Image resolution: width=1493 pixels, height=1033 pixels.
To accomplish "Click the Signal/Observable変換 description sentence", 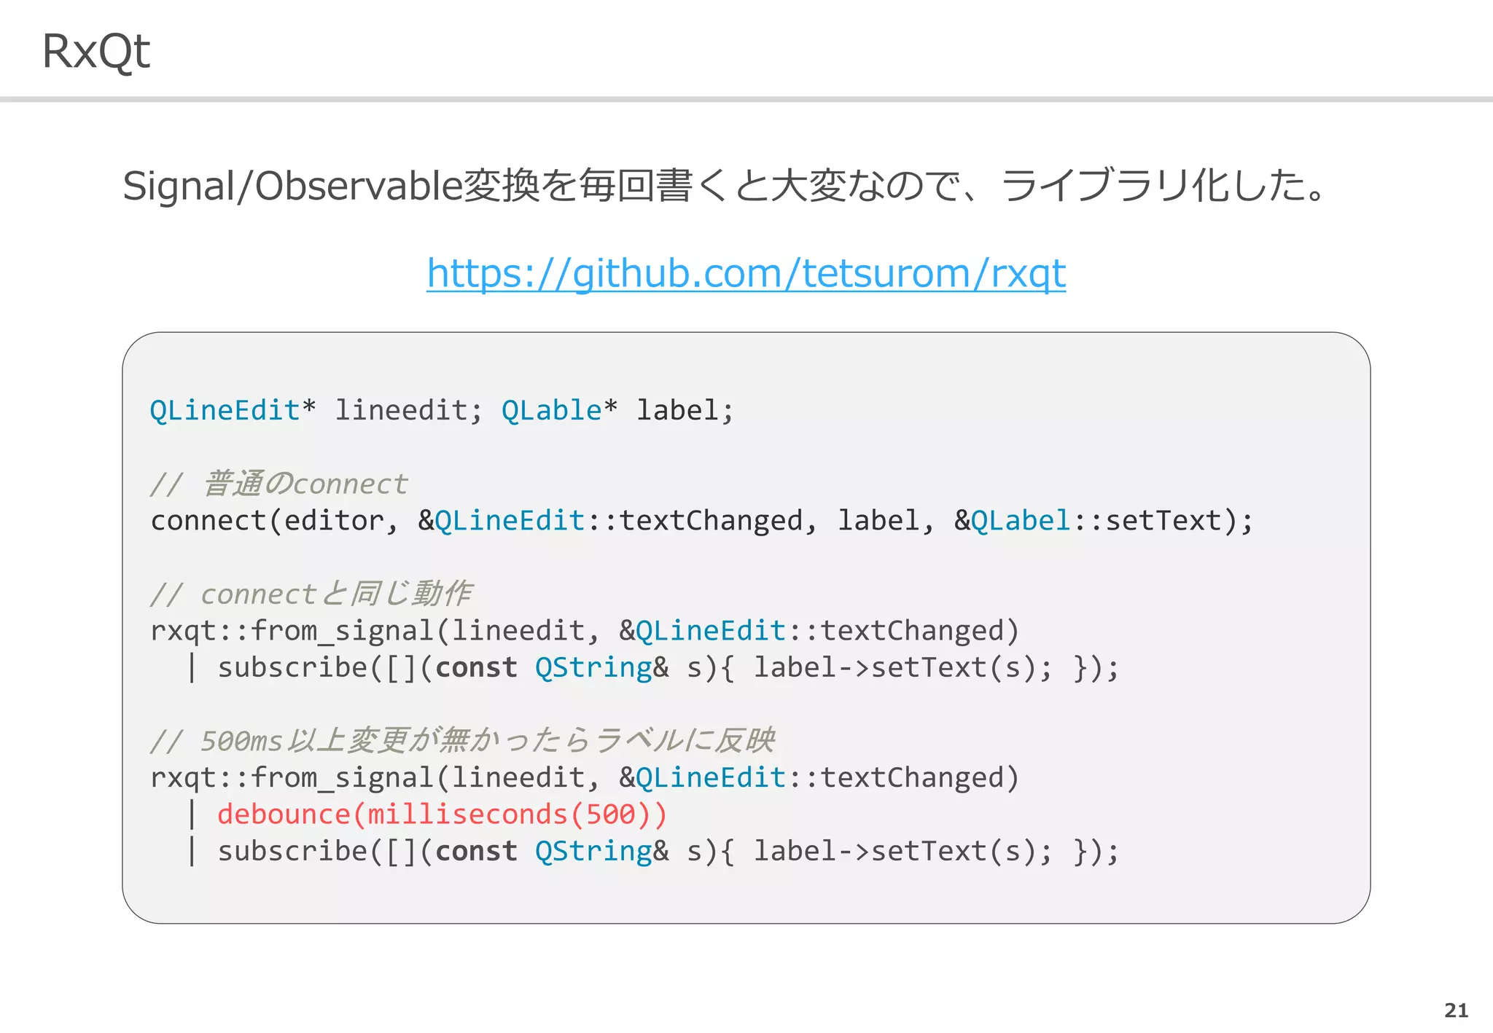I will [x=724, y=186].
